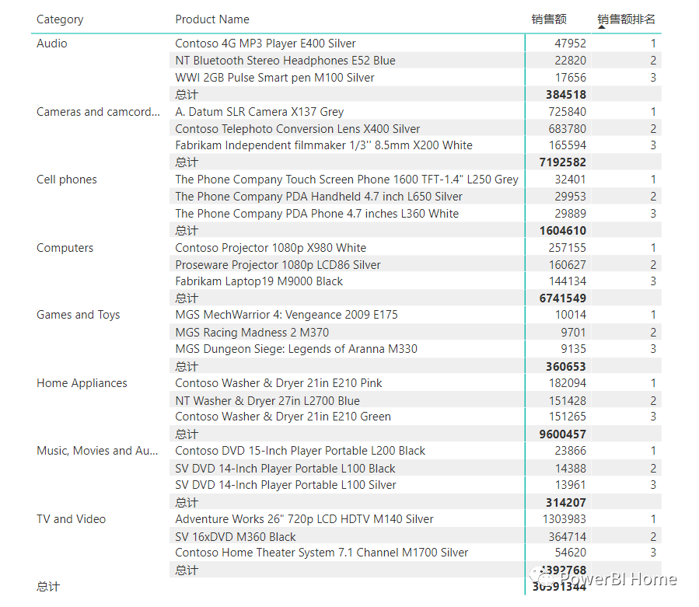699x607 pixels.
Task: Click the sales value 54620
Action: point(570,553)
